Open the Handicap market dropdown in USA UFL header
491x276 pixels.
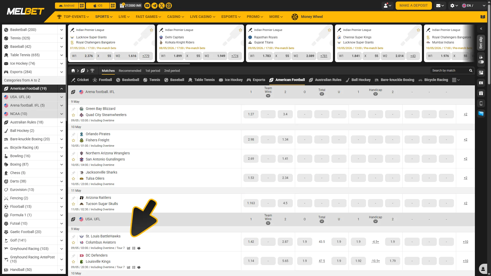[x=375, y=221]
